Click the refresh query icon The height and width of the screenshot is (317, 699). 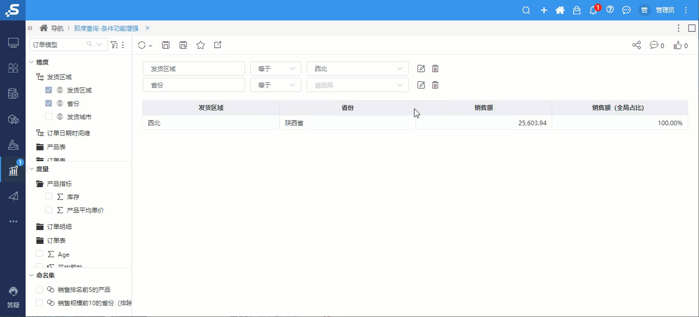(x=142, y=45)
